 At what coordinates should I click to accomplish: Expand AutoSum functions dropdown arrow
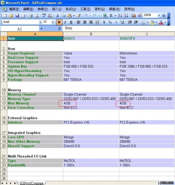click(x=115, y=16)
